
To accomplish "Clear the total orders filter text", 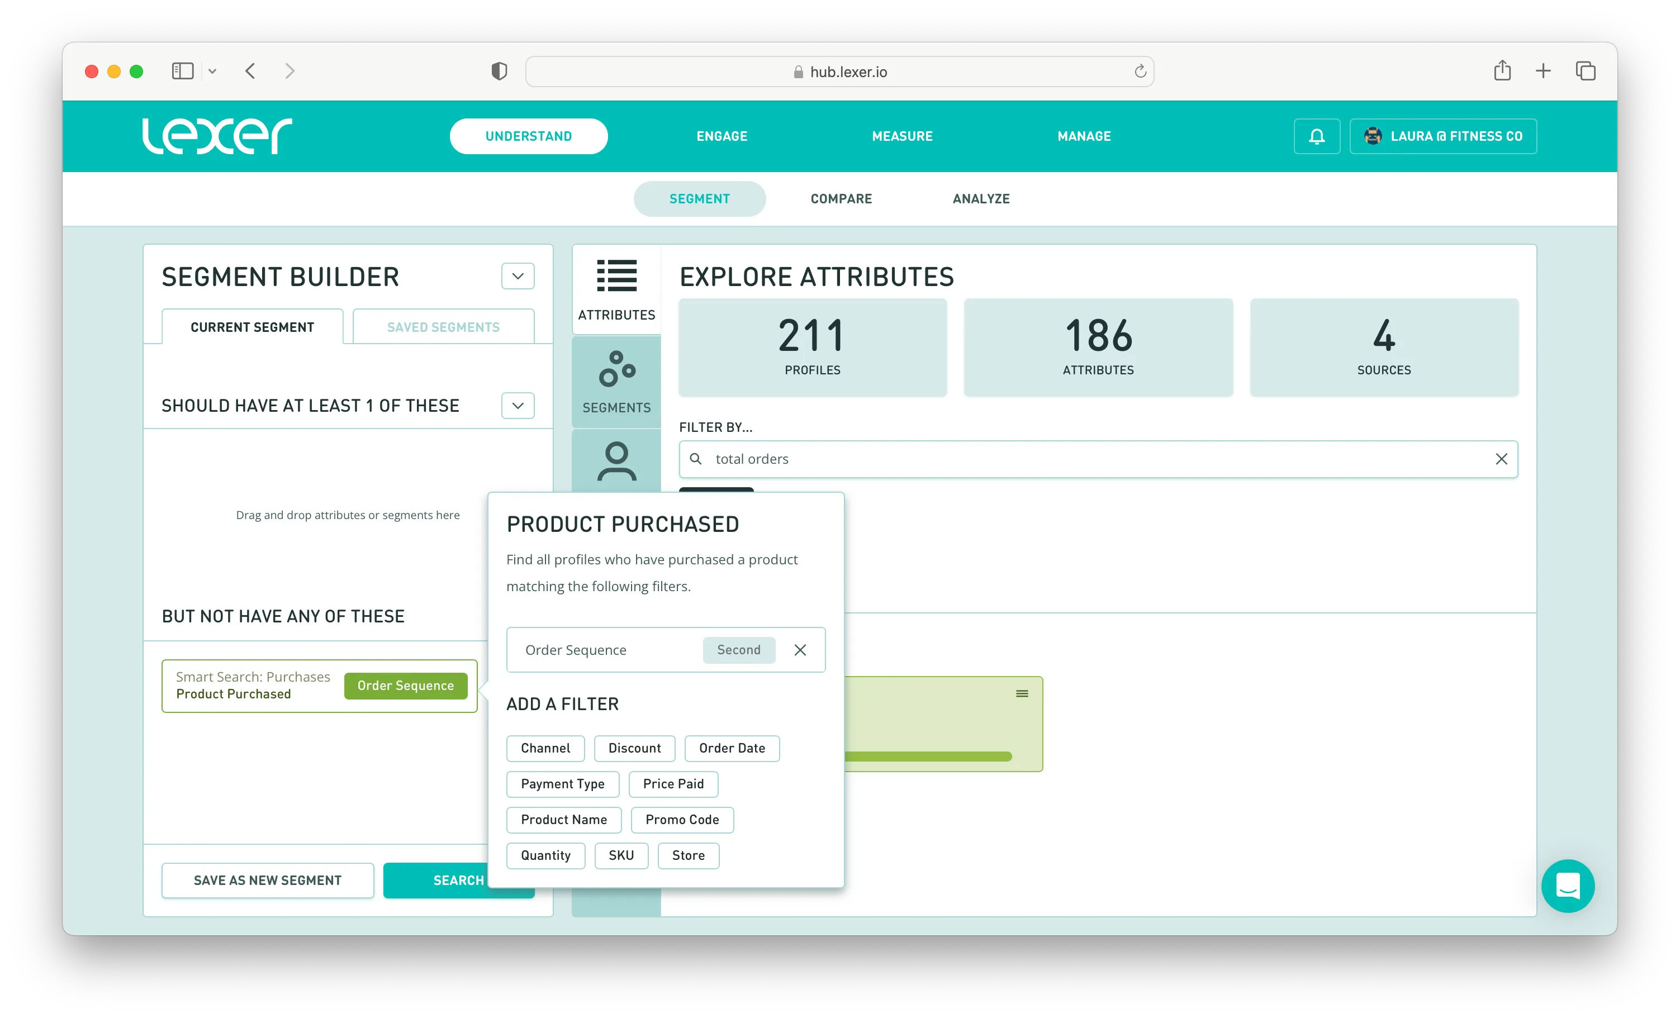I will (1501, 459).
